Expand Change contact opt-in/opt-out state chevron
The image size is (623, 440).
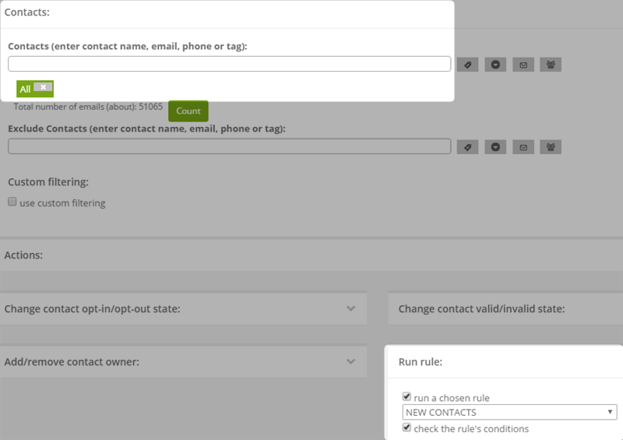pyautogui.click(x=350, y=308)
